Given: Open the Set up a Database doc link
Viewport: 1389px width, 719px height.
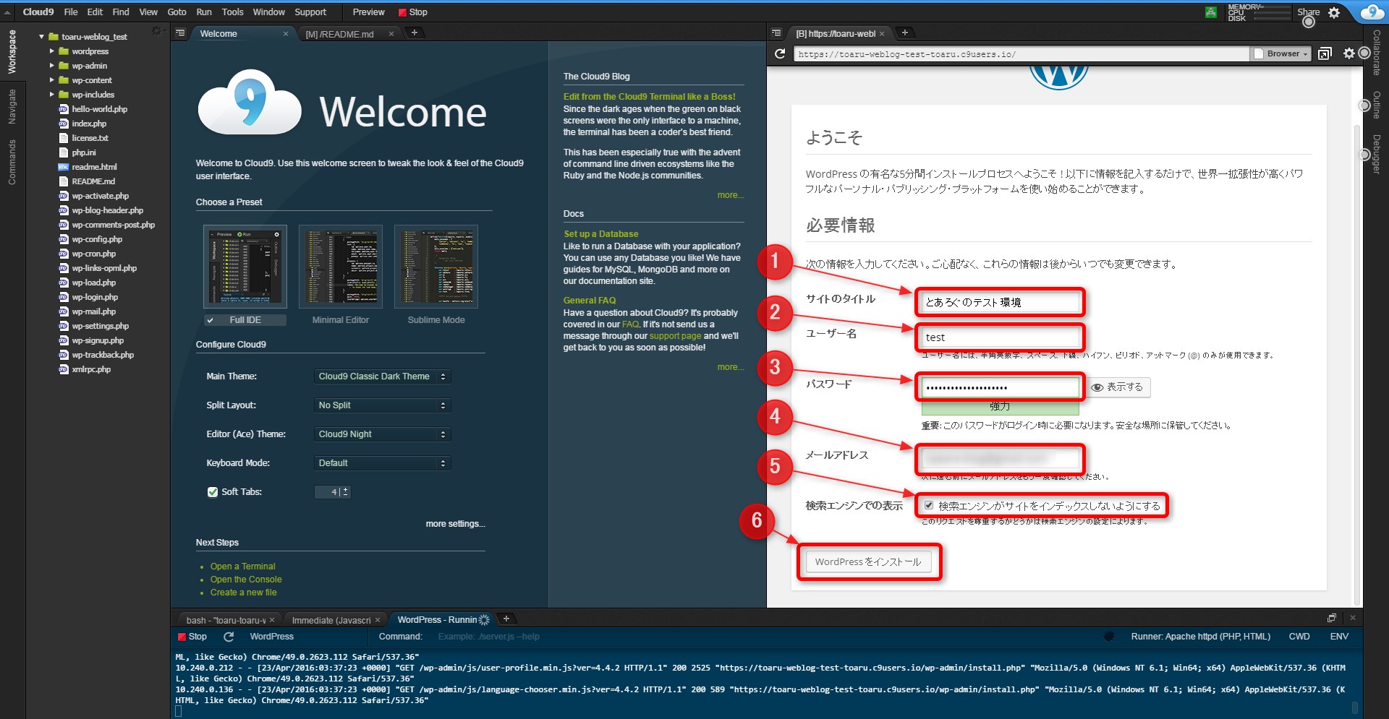Looking at the screenshot, I should coord(601,234).
